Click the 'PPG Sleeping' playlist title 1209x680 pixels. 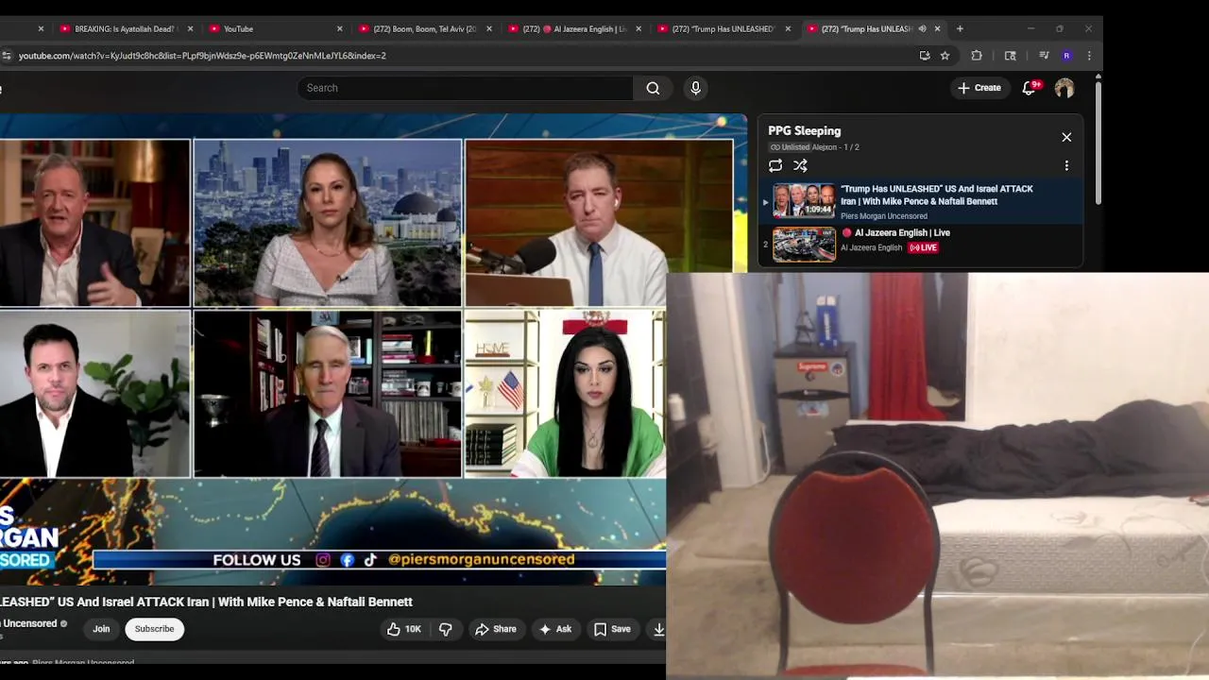805,130
